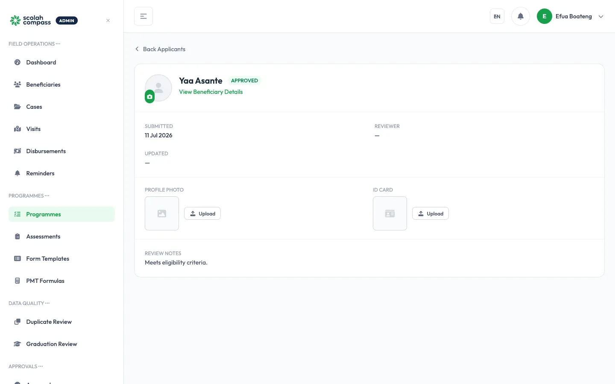Click the Graduation Review cap icon
Viewport: 615px width, 384px height.
click(18, 344)
